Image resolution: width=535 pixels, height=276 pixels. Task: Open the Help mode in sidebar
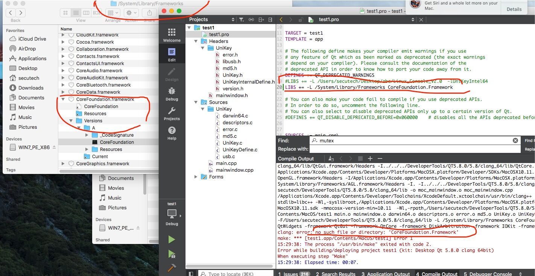(172, 133)
